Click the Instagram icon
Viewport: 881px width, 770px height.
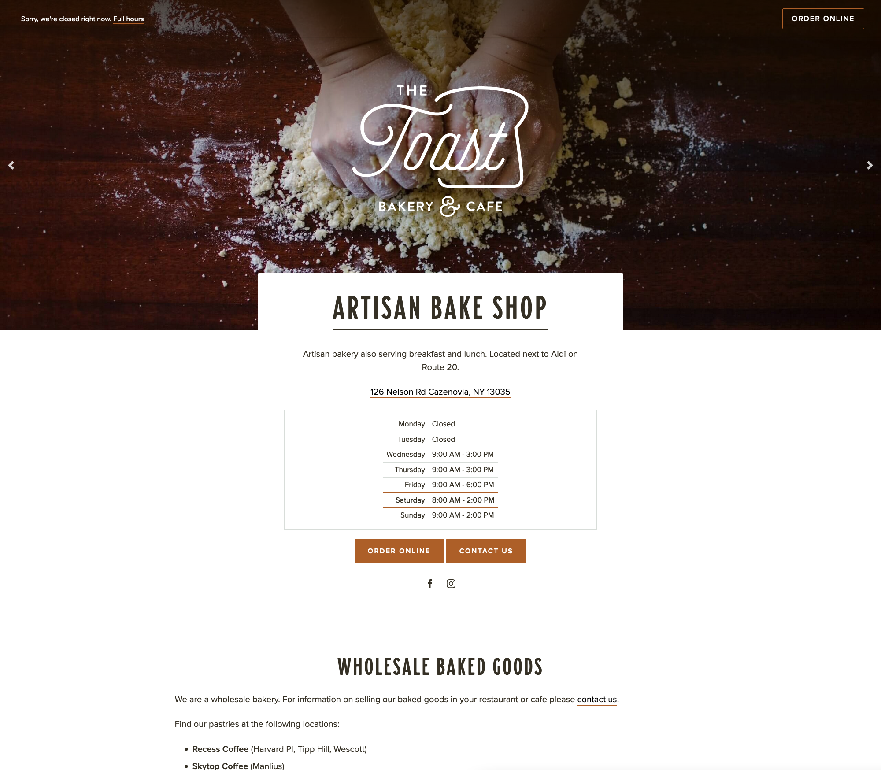450,584
